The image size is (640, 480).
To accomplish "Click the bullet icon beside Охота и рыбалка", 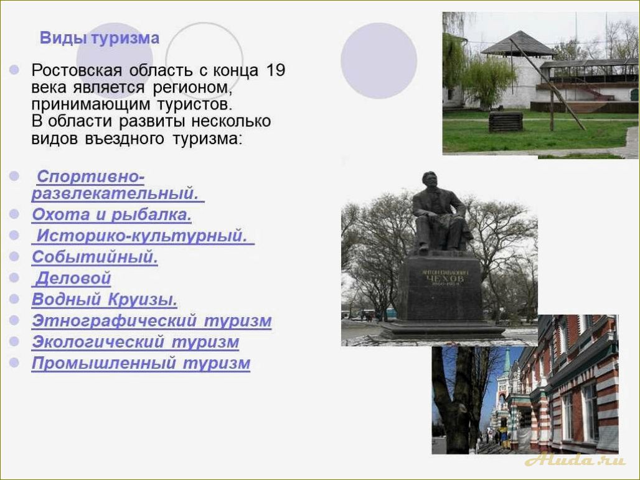I will point(14,215).
